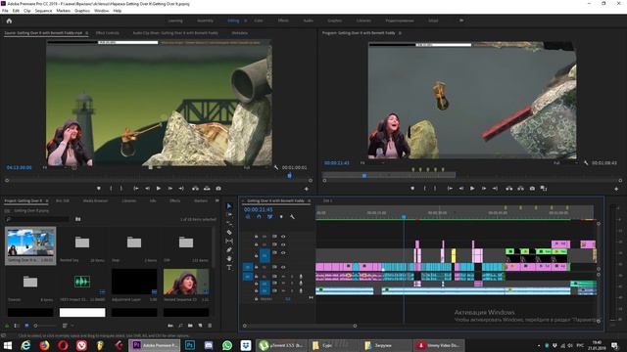This screenshot has width=627, height=352.
Task: Open the Program monitor panel menu
Action: pyautogui.click(x=400, y=33)
